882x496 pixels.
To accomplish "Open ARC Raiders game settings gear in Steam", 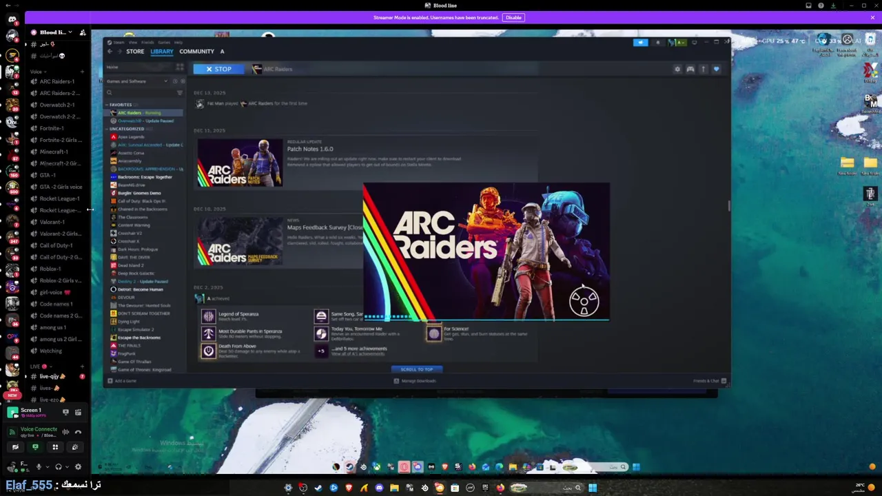I will coord(677,69).
